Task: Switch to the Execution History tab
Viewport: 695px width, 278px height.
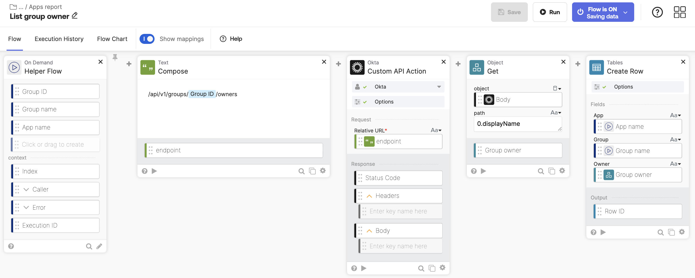Action: [59, 39]
